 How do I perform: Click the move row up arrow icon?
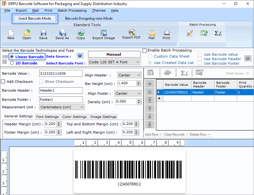pyautogui.click(x=150, y=108)
